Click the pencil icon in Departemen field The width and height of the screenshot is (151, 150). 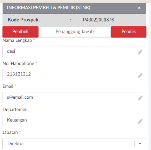140,121
